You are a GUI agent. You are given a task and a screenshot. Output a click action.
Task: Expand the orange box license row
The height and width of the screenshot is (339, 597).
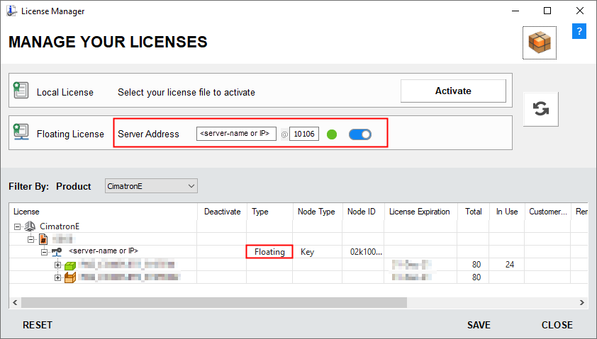click(57, 278)
